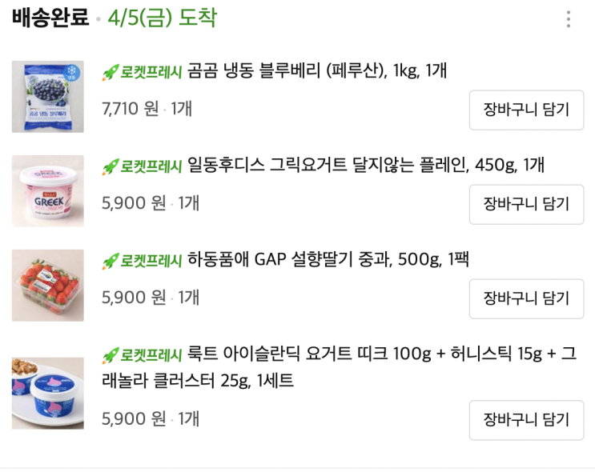595x472 pixels.
Task: Click the Rocket Fresh badge beside blueberry item
Action: [x=143, y=72]
